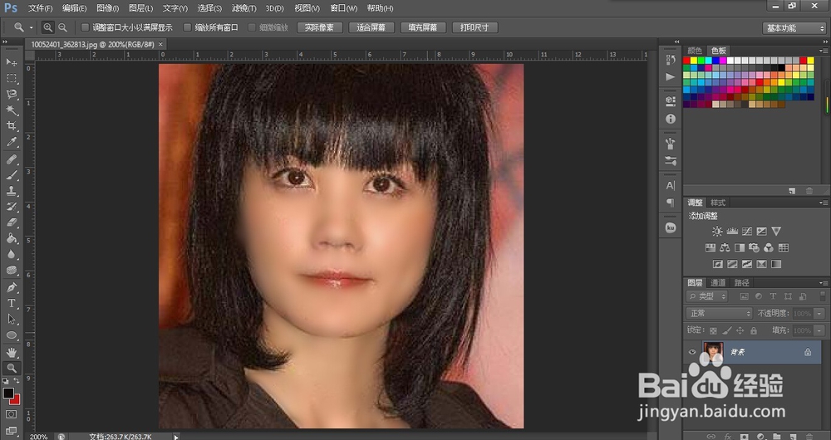Select the Path Selection tool
This screenshot has width=831, height=440.
[11, 320]
